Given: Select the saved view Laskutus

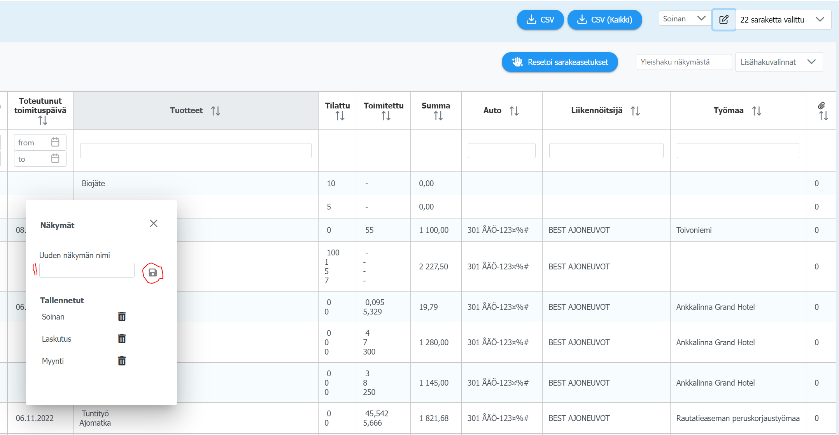Looking at the screenshot, I should click(57, 339).
